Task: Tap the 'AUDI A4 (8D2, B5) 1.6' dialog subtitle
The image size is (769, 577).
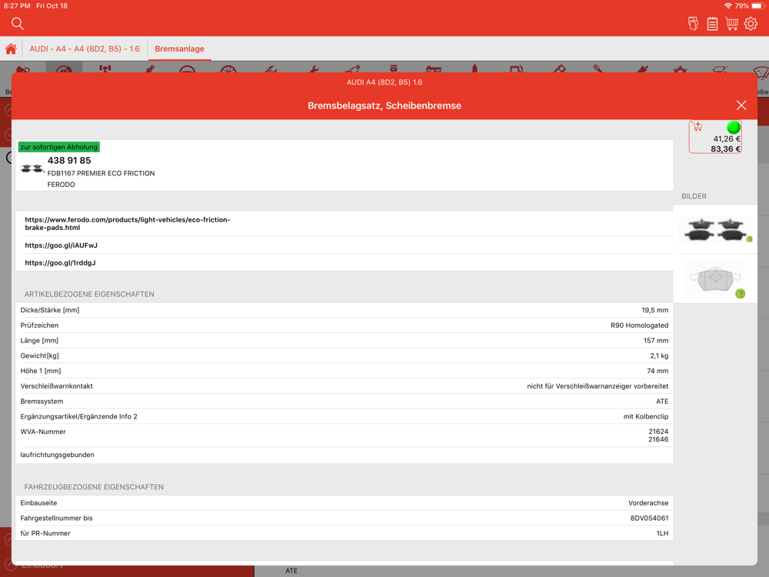Action: pos(384,82)
